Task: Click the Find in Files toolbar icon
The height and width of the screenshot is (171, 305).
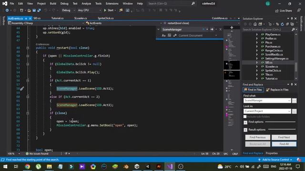Action: tap(121, 10)
